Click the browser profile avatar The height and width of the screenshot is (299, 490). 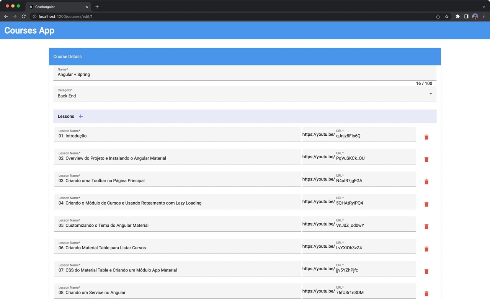pos(475,16)
